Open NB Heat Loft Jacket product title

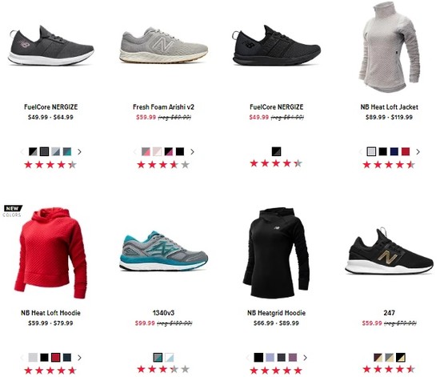tap(390, 107)
